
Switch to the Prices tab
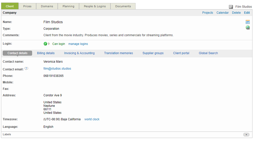27,6
